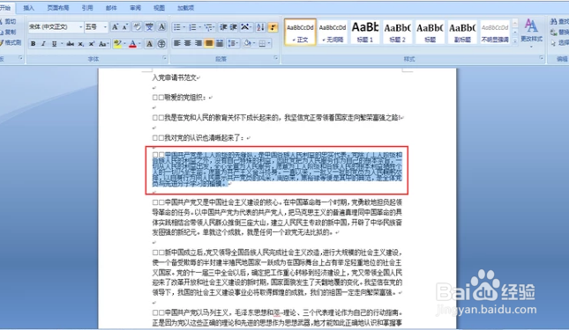Open the 邮件 (Mailings) tab
Screen dimensions: 569x330
[x=111, y=8]
